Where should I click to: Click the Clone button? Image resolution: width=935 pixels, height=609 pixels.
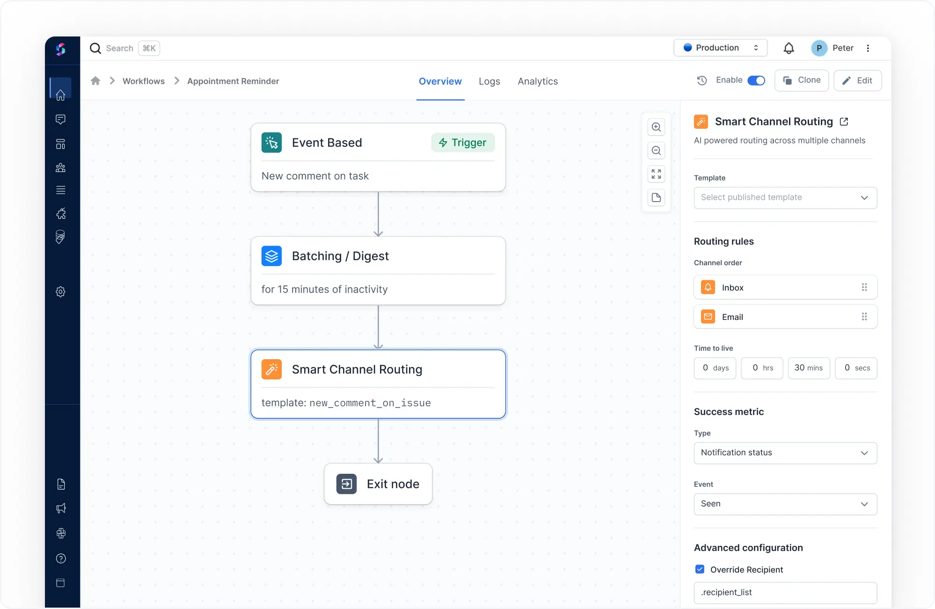(x=801, y=80)
